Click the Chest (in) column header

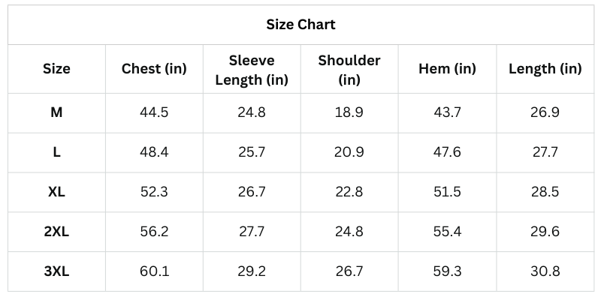coord(154,69)
